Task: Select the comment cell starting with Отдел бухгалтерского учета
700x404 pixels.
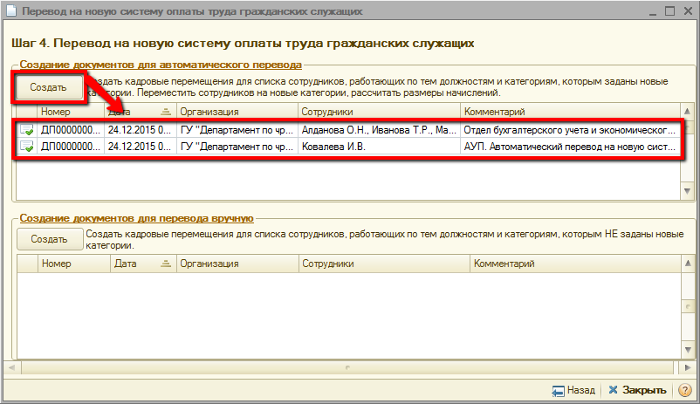Action: (x=569, y=130)
